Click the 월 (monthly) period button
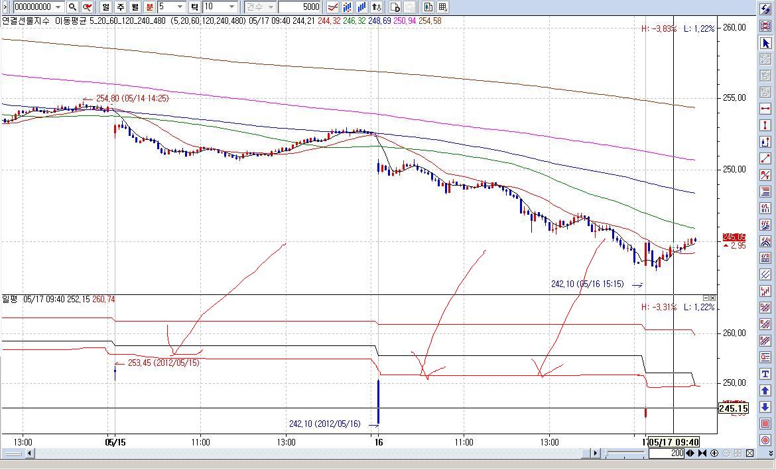 click(135, 7)
